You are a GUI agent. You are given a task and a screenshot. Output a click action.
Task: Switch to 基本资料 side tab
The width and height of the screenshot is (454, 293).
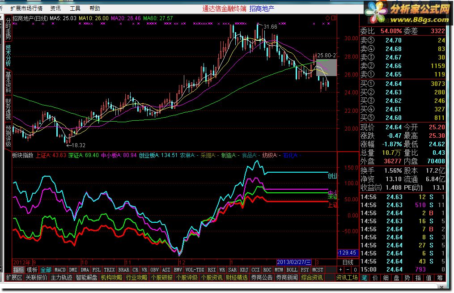pyautogui.click(x=8, y=82)
